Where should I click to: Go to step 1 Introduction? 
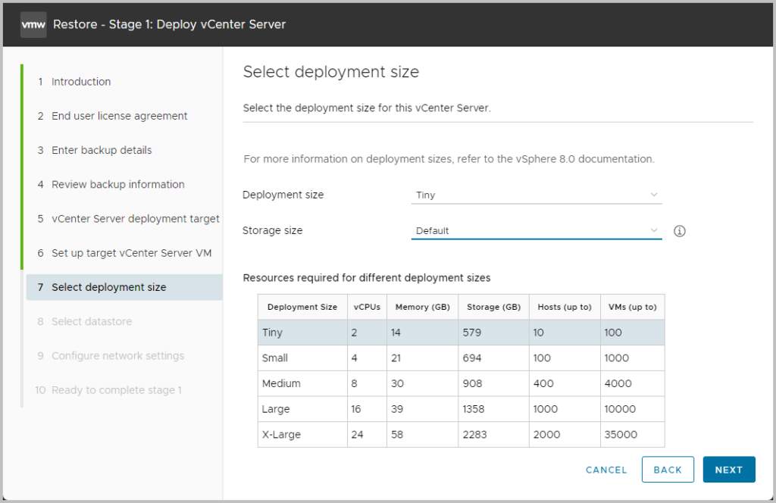81,82
